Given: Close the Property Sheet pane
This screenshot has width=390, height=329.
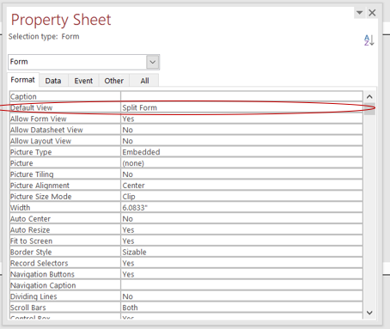Looking at the screenshot, I should coord(372,13).
